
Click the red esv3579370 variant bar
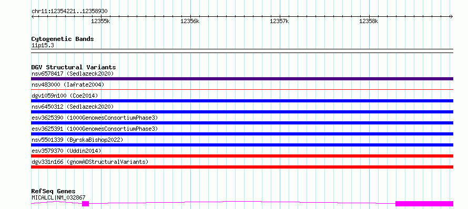(242, 156)
